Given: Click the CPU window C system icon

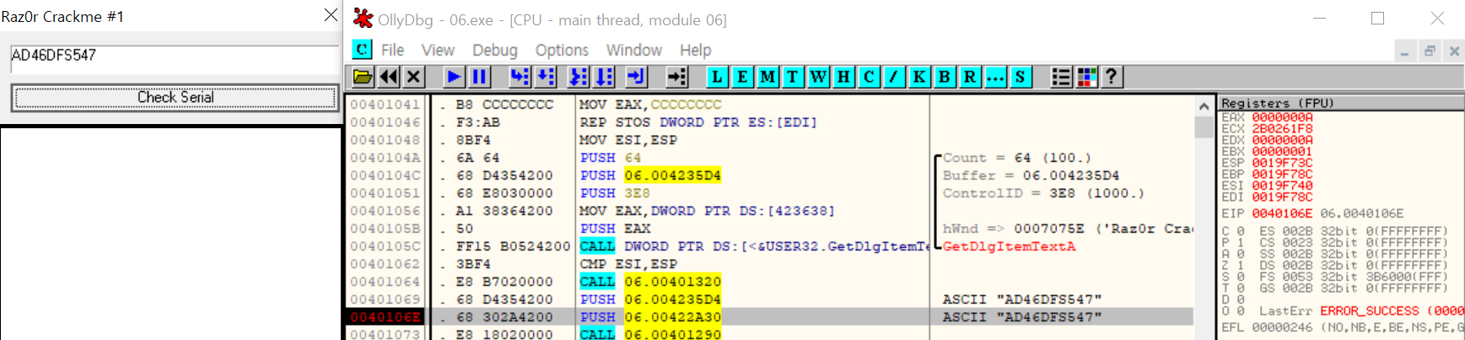Looking at the screenshot, I should click(362, 50).
